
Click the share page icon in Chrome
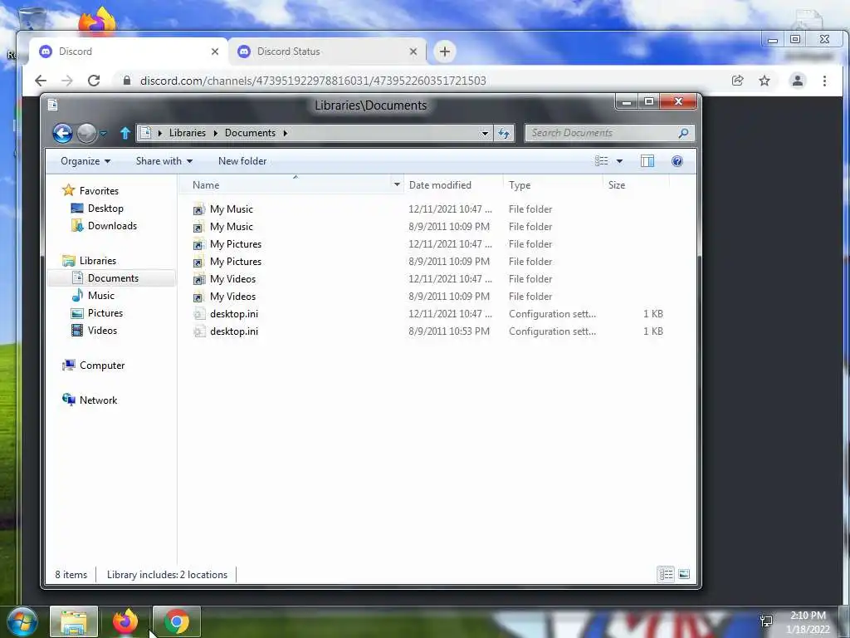[x=737, y=81]
